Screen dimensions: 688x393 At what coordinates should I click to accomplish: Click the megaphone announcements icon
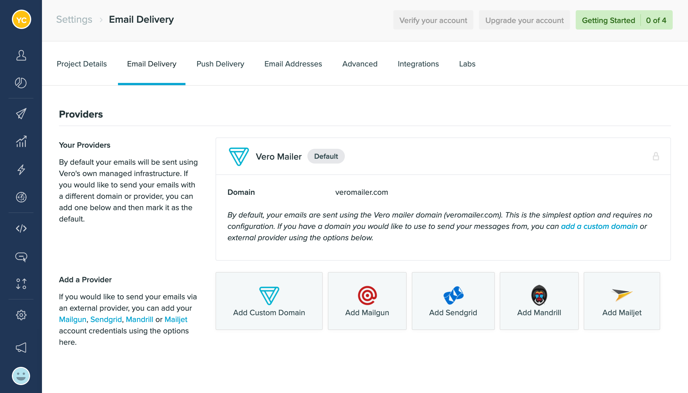click(x=21, y=348)
